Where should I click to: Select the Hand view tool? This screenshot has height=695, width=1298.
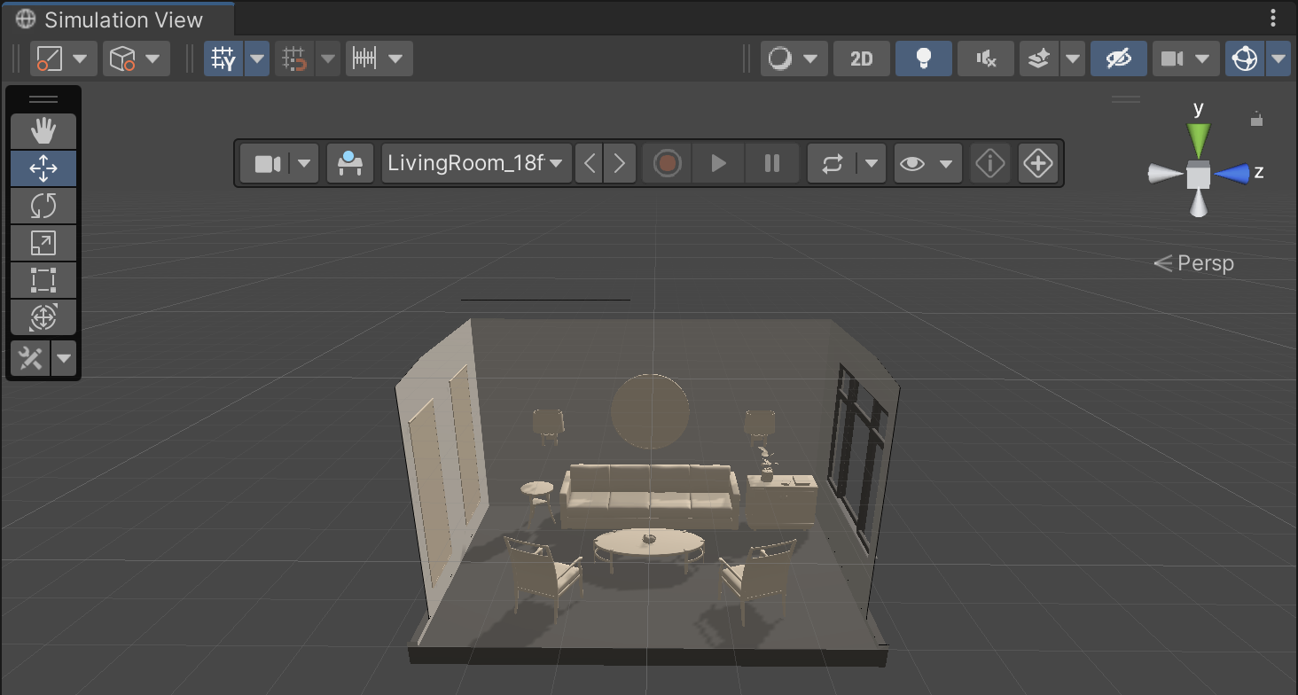(x=43, y=131)
